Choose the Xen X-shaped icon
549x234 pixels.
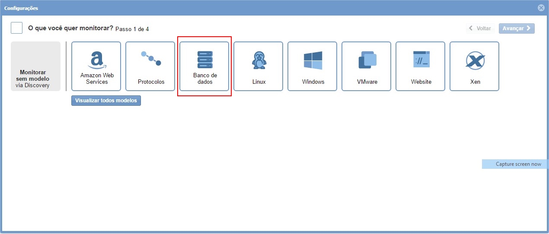475,60
